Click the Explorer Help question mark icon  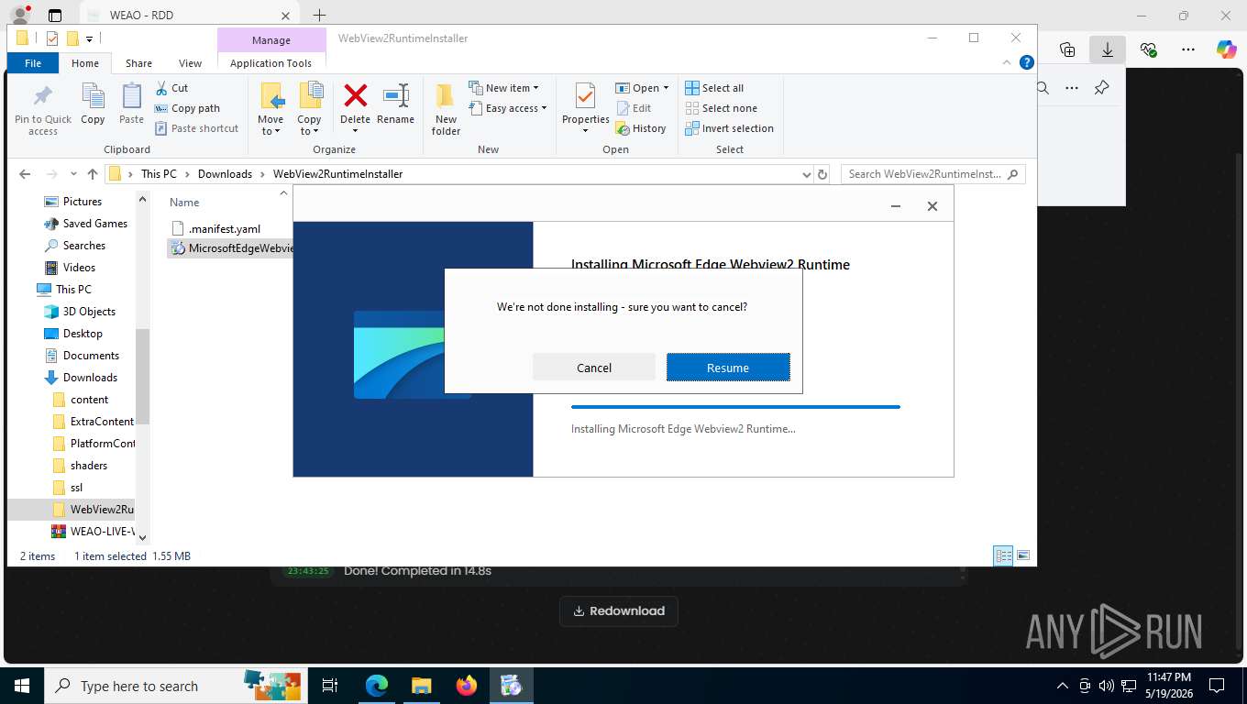click(1027, 63)
